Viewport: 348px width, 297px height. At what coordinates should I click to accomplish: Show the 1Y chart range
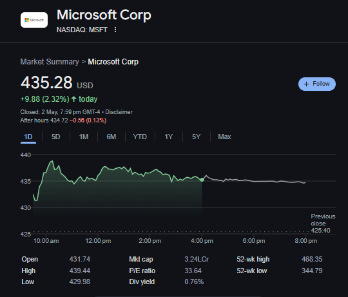click(168, 137)
